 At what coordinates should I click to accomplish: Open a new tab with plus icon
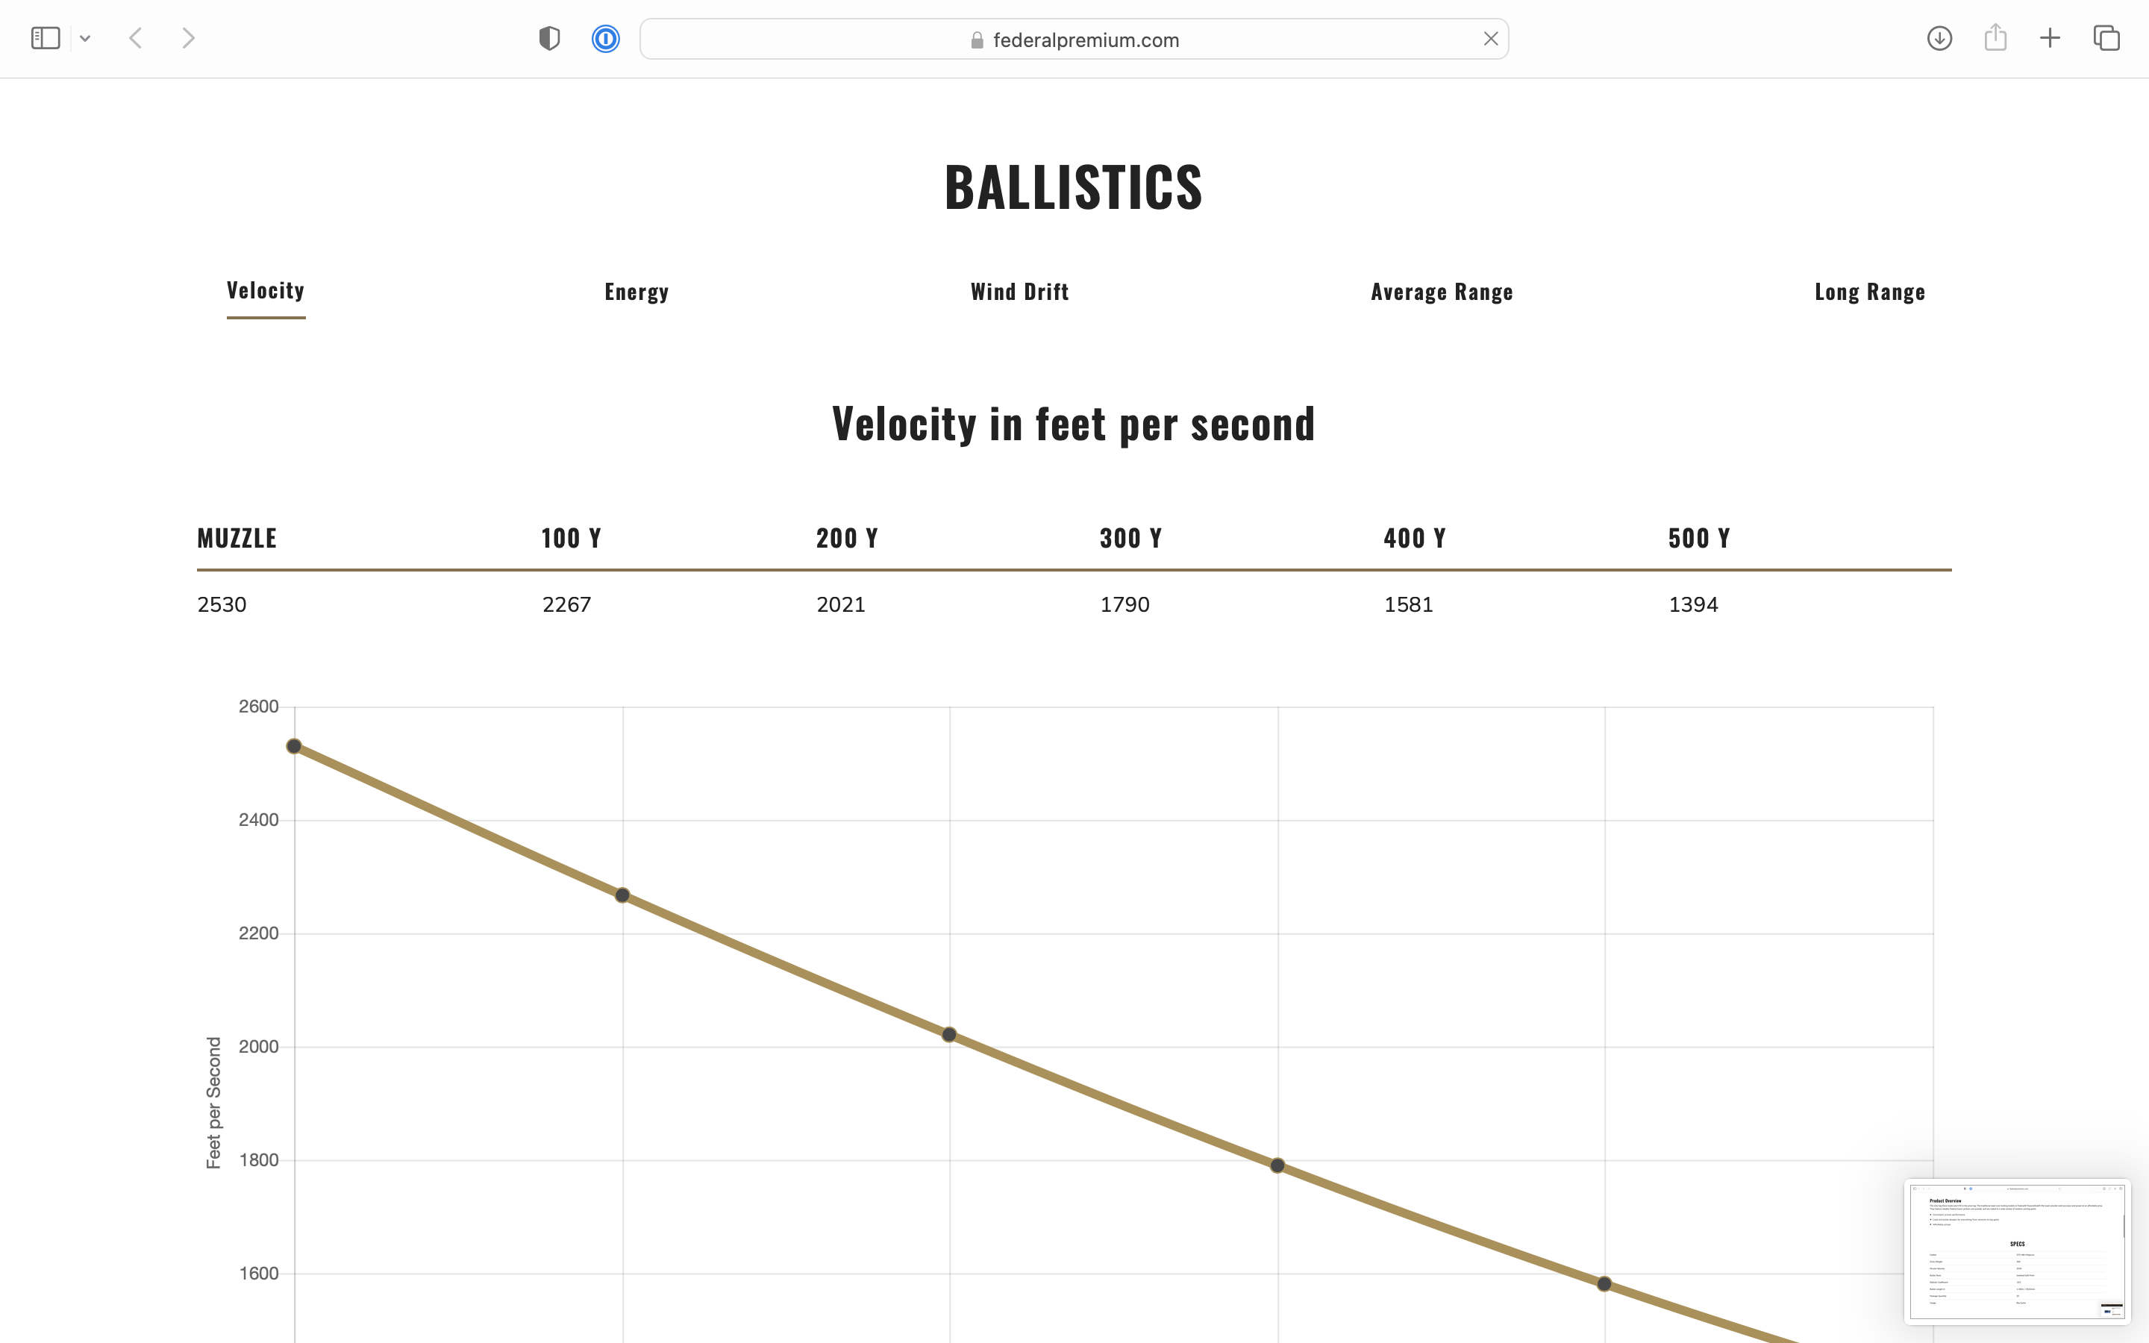click(x=2050, y=38)
